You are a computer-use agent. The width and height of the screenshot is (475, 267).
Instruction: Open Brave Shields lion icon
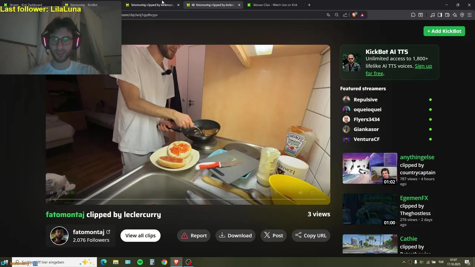[354, 15]
